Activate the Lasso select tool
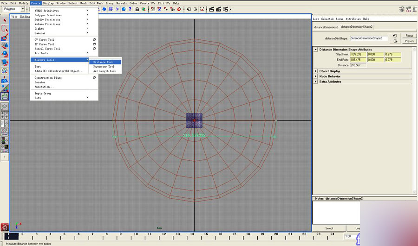418x246 pixels. click(x=5, y=29)
